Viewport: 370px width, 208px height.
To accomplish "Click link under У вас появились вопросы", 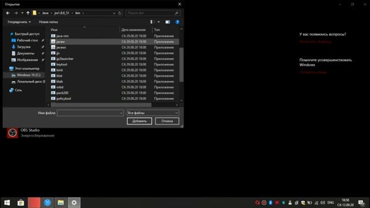I will 315,42.
